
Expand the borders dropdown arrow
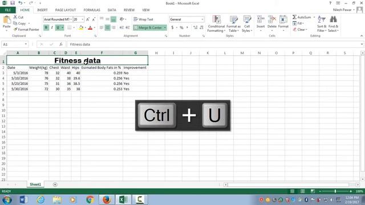tap(74, 28)
